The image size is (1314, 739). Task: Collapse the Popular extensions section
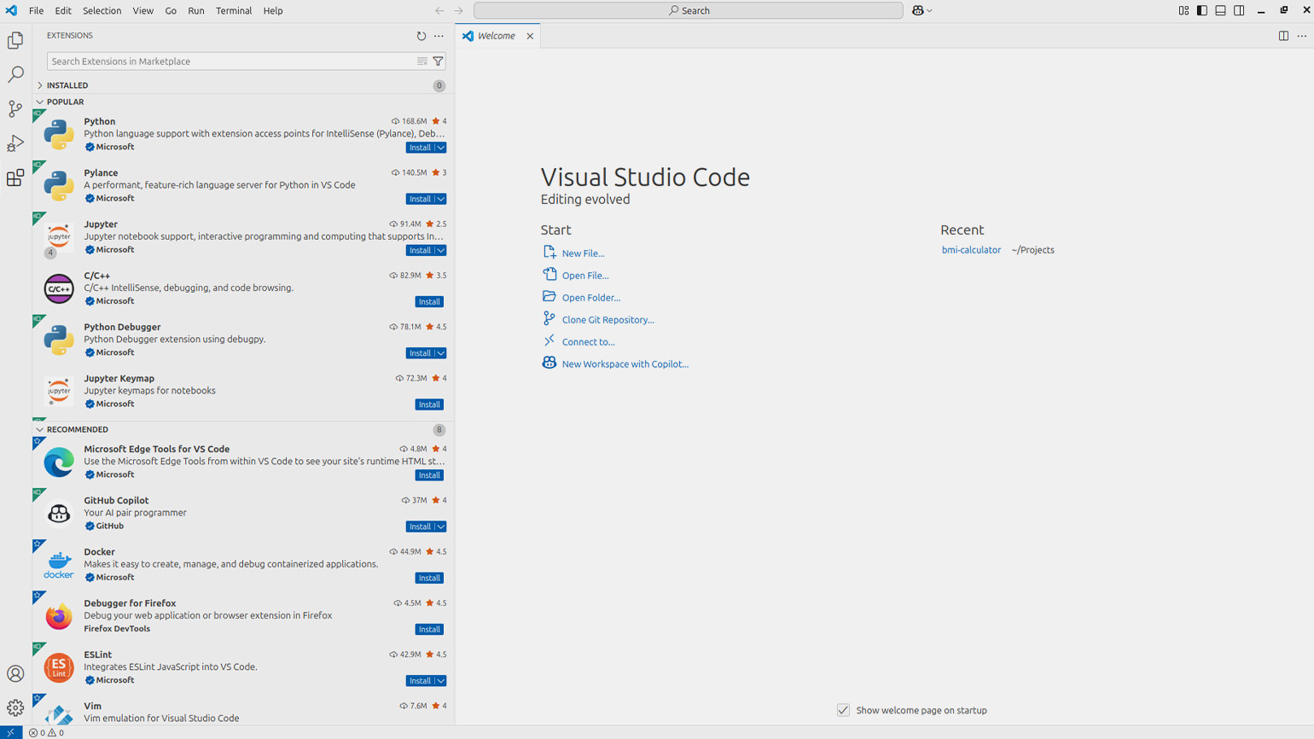[x=242, y=102]
